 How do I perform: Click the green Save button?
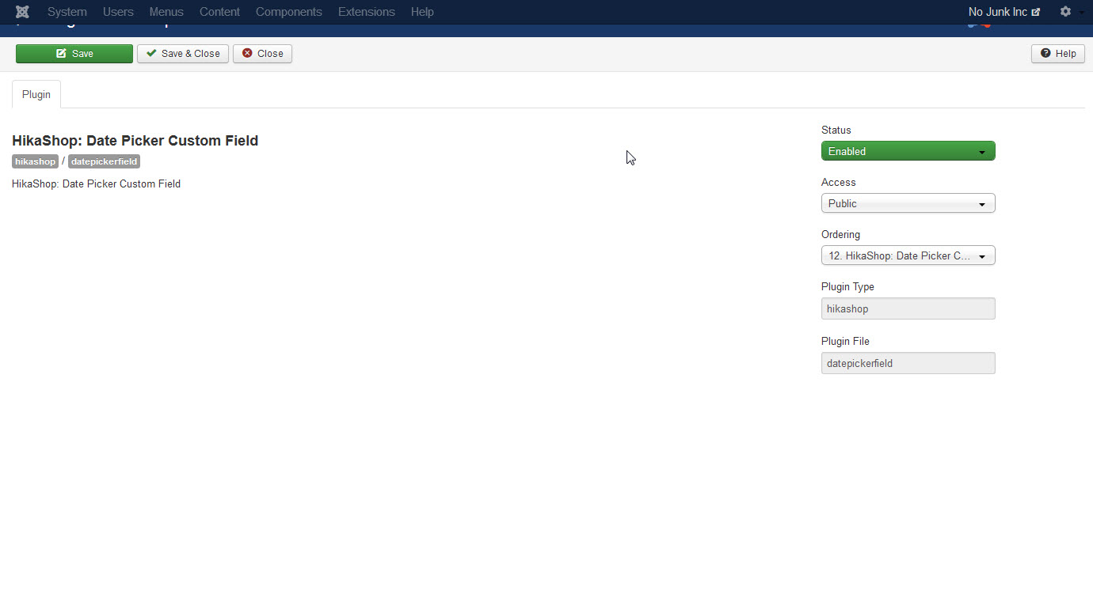[x=74, y=54]
